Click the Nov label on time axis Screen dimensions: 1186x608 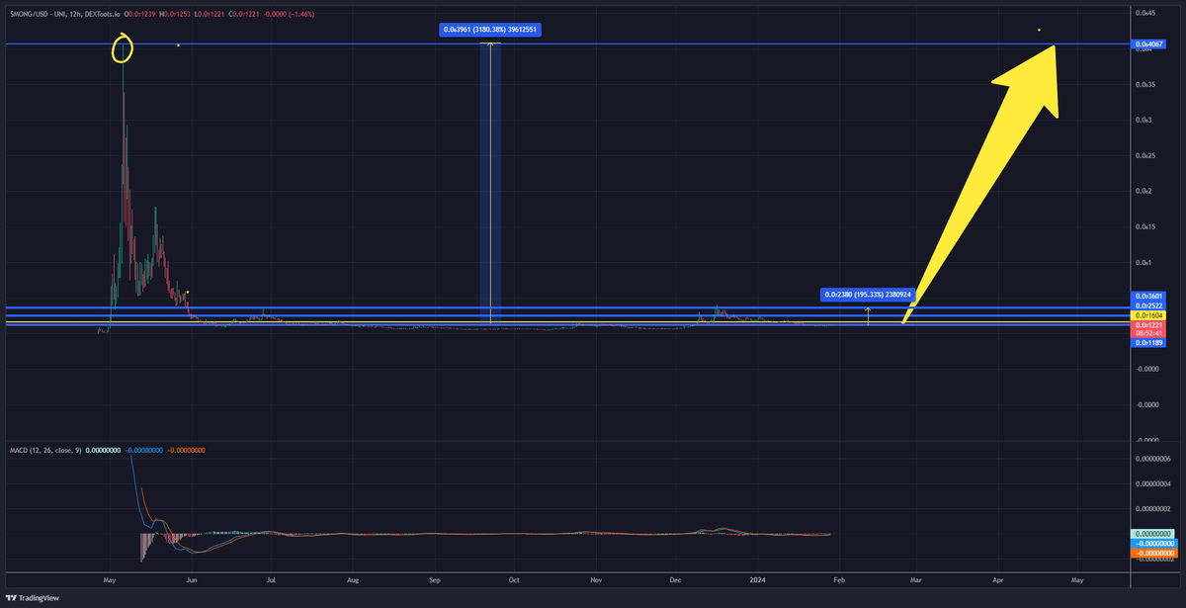tap(595, 580)
